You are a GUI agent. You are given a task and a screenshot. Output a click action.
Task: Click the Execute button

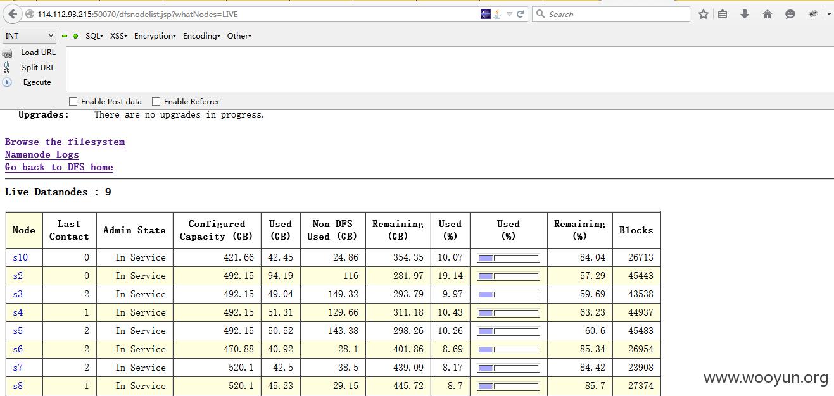click(x=37, y=82)
